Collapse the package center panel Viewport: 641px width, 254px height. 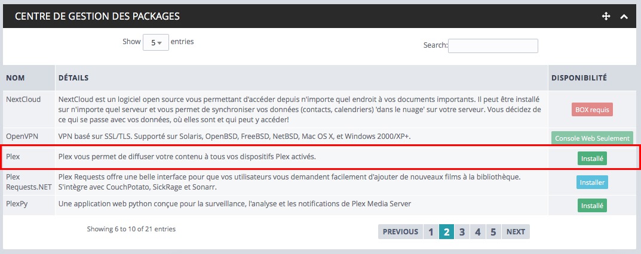pyautogui.click(x=624, y=17)
